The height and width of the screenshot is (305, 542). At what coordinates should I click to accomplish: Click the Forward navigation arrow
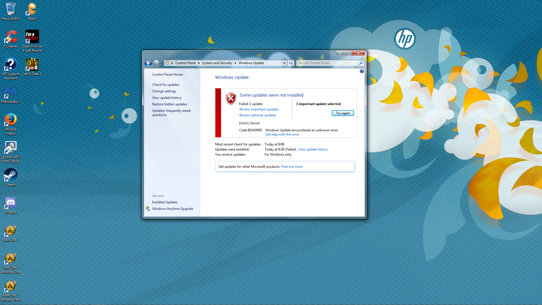coord(156,63)
